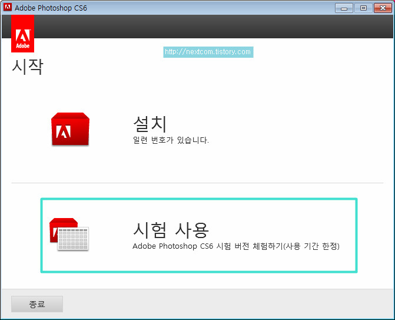Image resolution: width=395 pixels, height=320 pixels.
Task: Close the Adobe Photoshop CS6 installer window
Action: (x=383, y=8)
